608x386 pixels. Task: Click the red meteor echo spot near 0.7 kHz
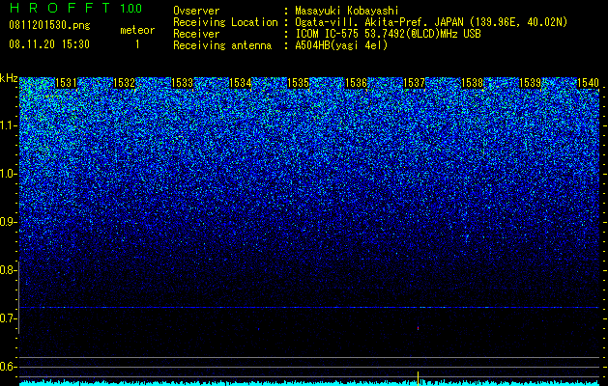click(418, 328)
